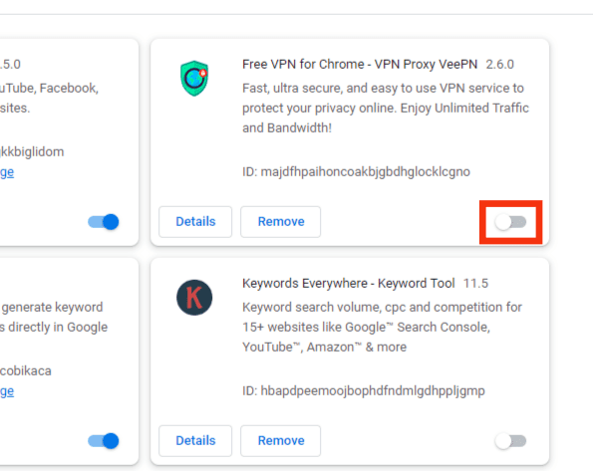This screenshot has height=471, width=593.
Task: Select the ID hbapdpeemoojbophdfndmlgdhppljgmp text
Action: tap(364, 391)
